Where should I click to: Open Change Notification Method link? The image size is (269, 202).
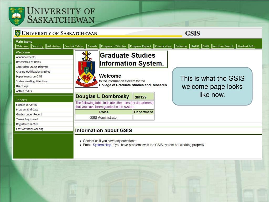click(44, 72)
